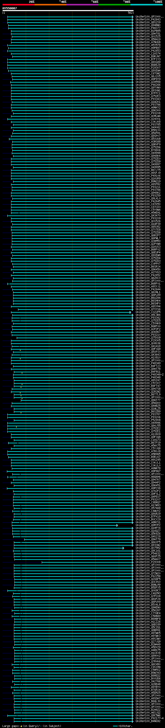
Task: Select label UniRef100_Q9AT81
Action: pos(148,34)
